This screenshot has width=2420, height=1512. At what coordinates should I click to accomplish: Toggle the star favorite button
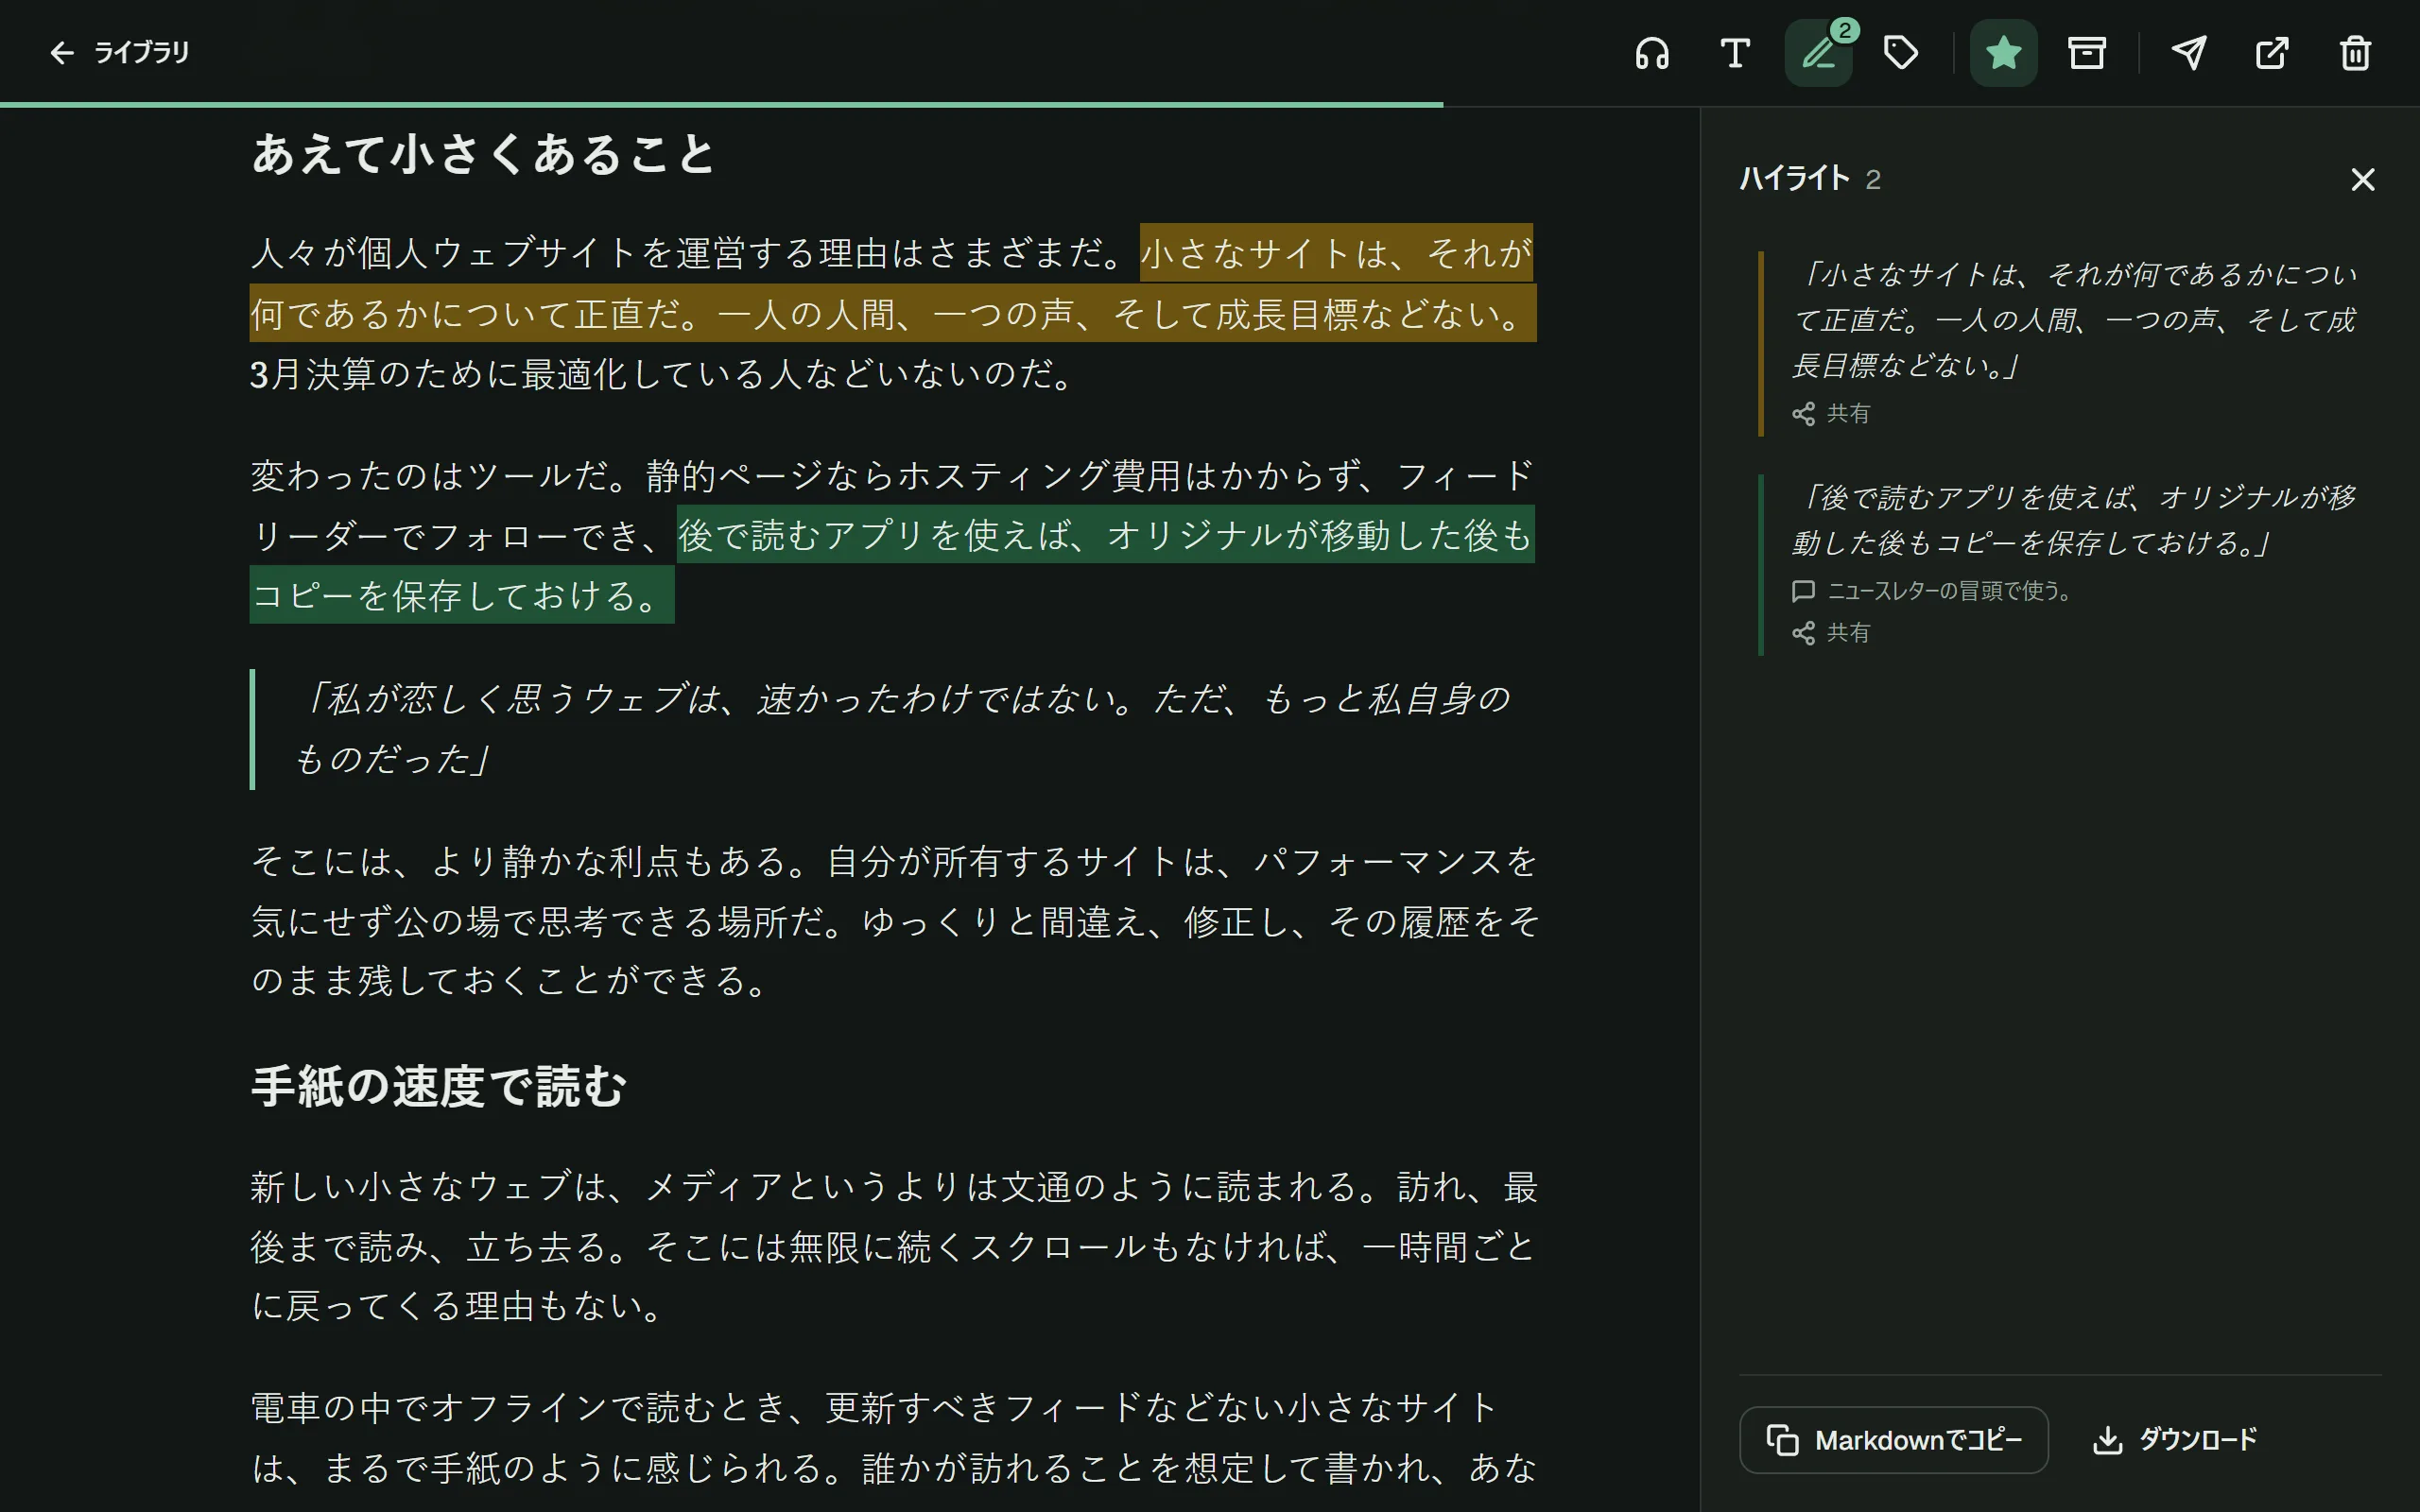point(2004,53)
